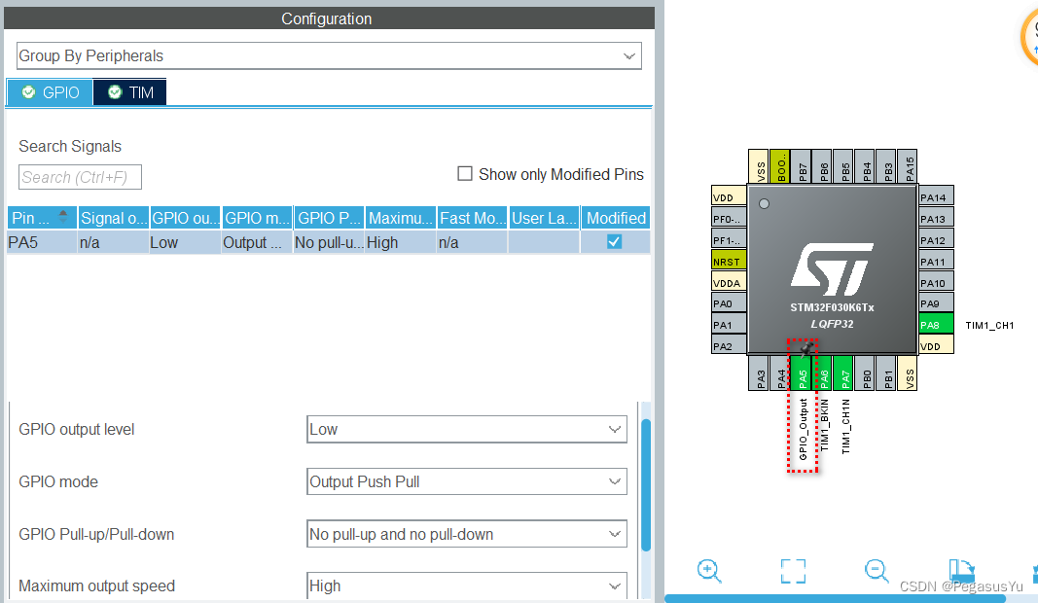Switch to the TIM tab
The width and height of the screenshot is (1038, 603).
pyautogui.click(x=130, y=92)
